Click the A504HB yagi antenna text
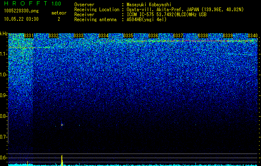Viewport: 261px width, 166px height. [x=146, y=20]
